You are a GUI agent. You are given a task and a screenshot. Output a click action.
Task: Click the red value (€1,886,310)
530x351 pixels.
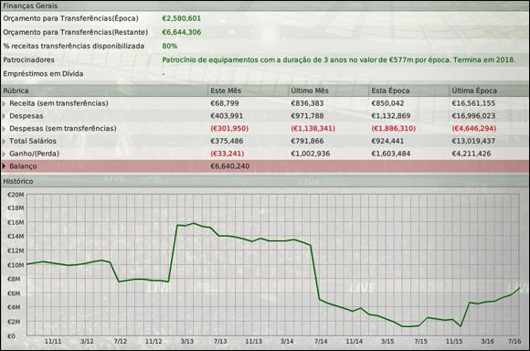(394, 129)
